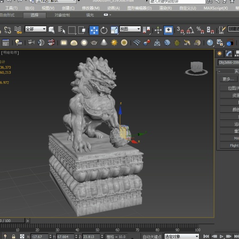Open the Modify command panel tab

[x=228, y=54]
